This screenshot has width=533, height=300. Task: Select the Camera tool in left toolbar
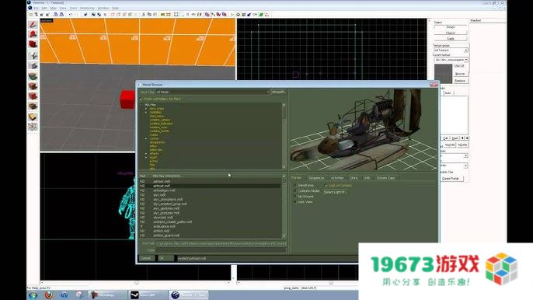click(33, 44)
